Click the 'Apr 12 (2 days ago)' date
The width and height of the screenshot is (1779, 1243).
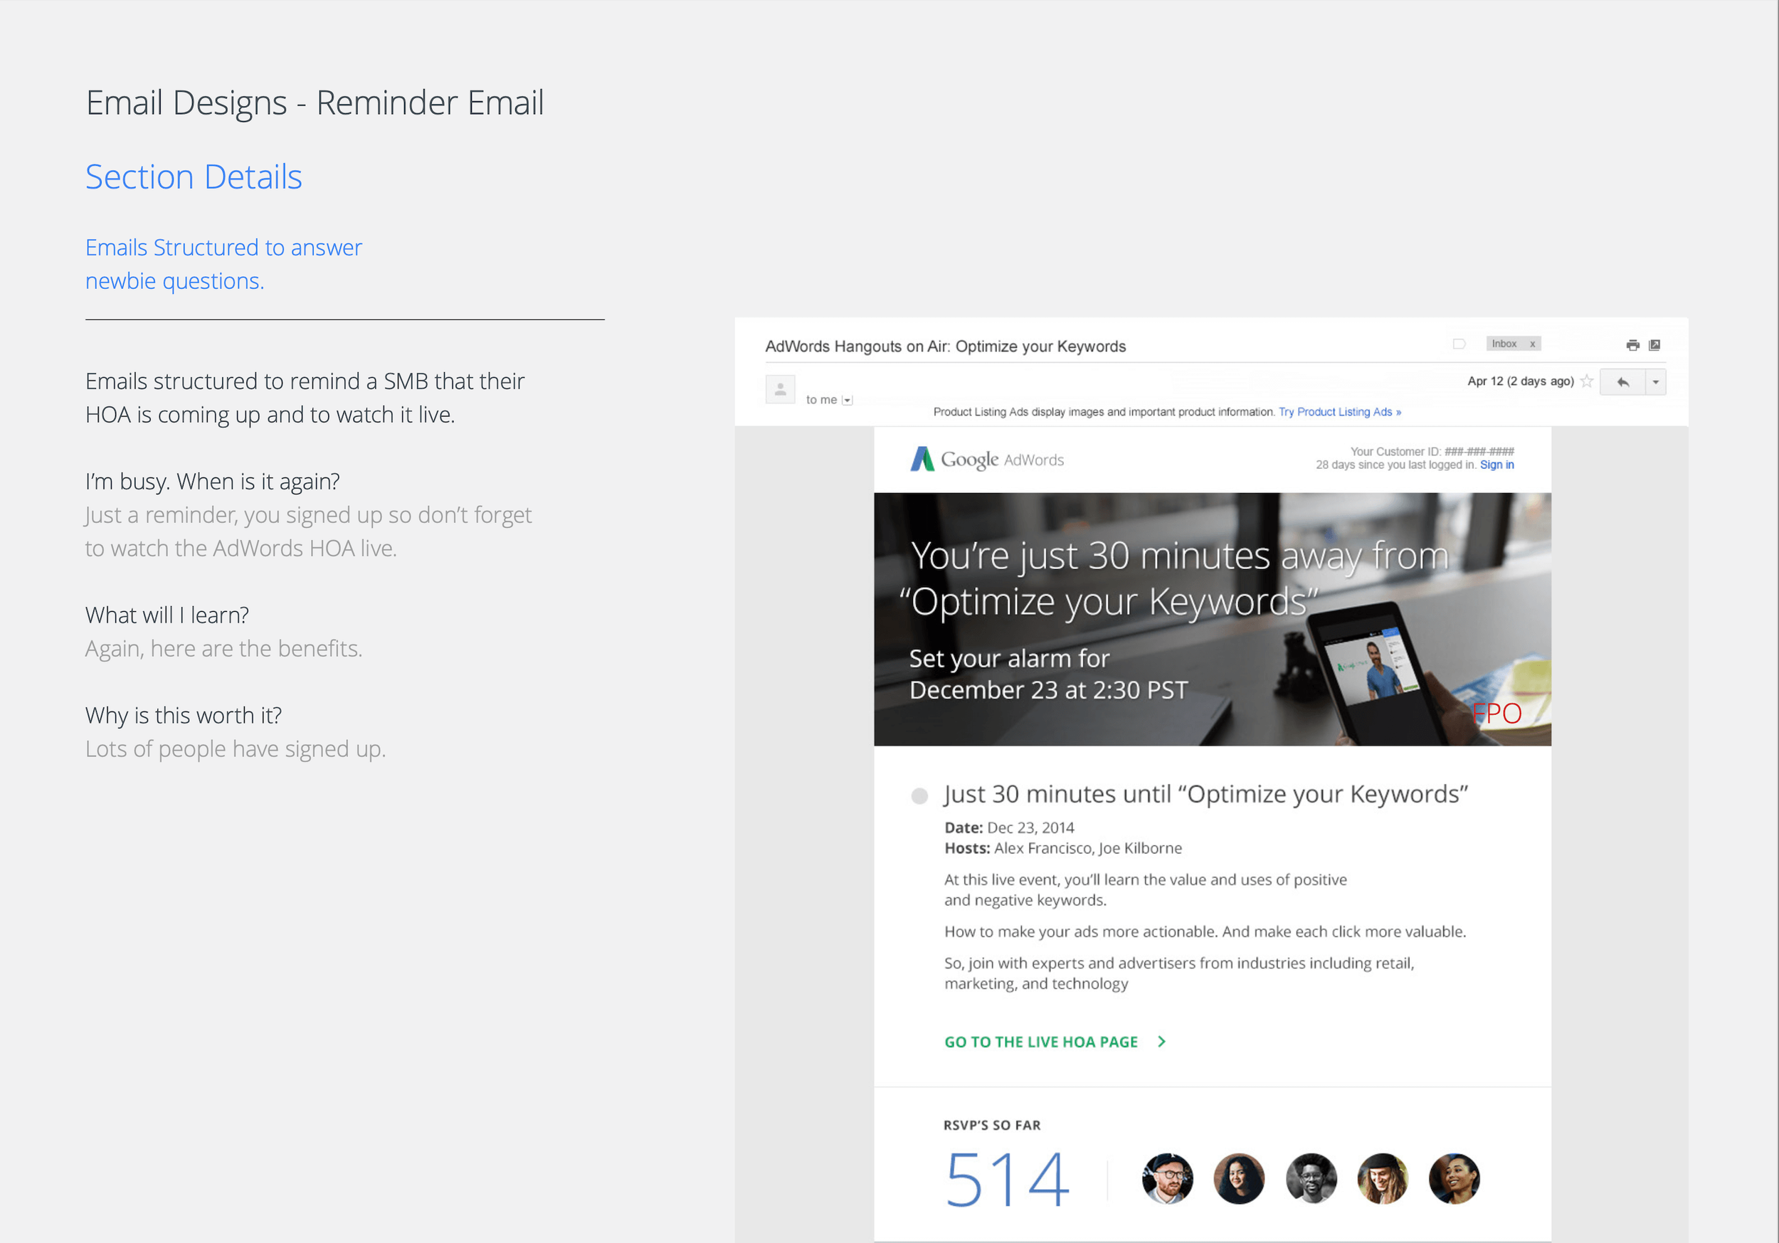point(1520,381)
